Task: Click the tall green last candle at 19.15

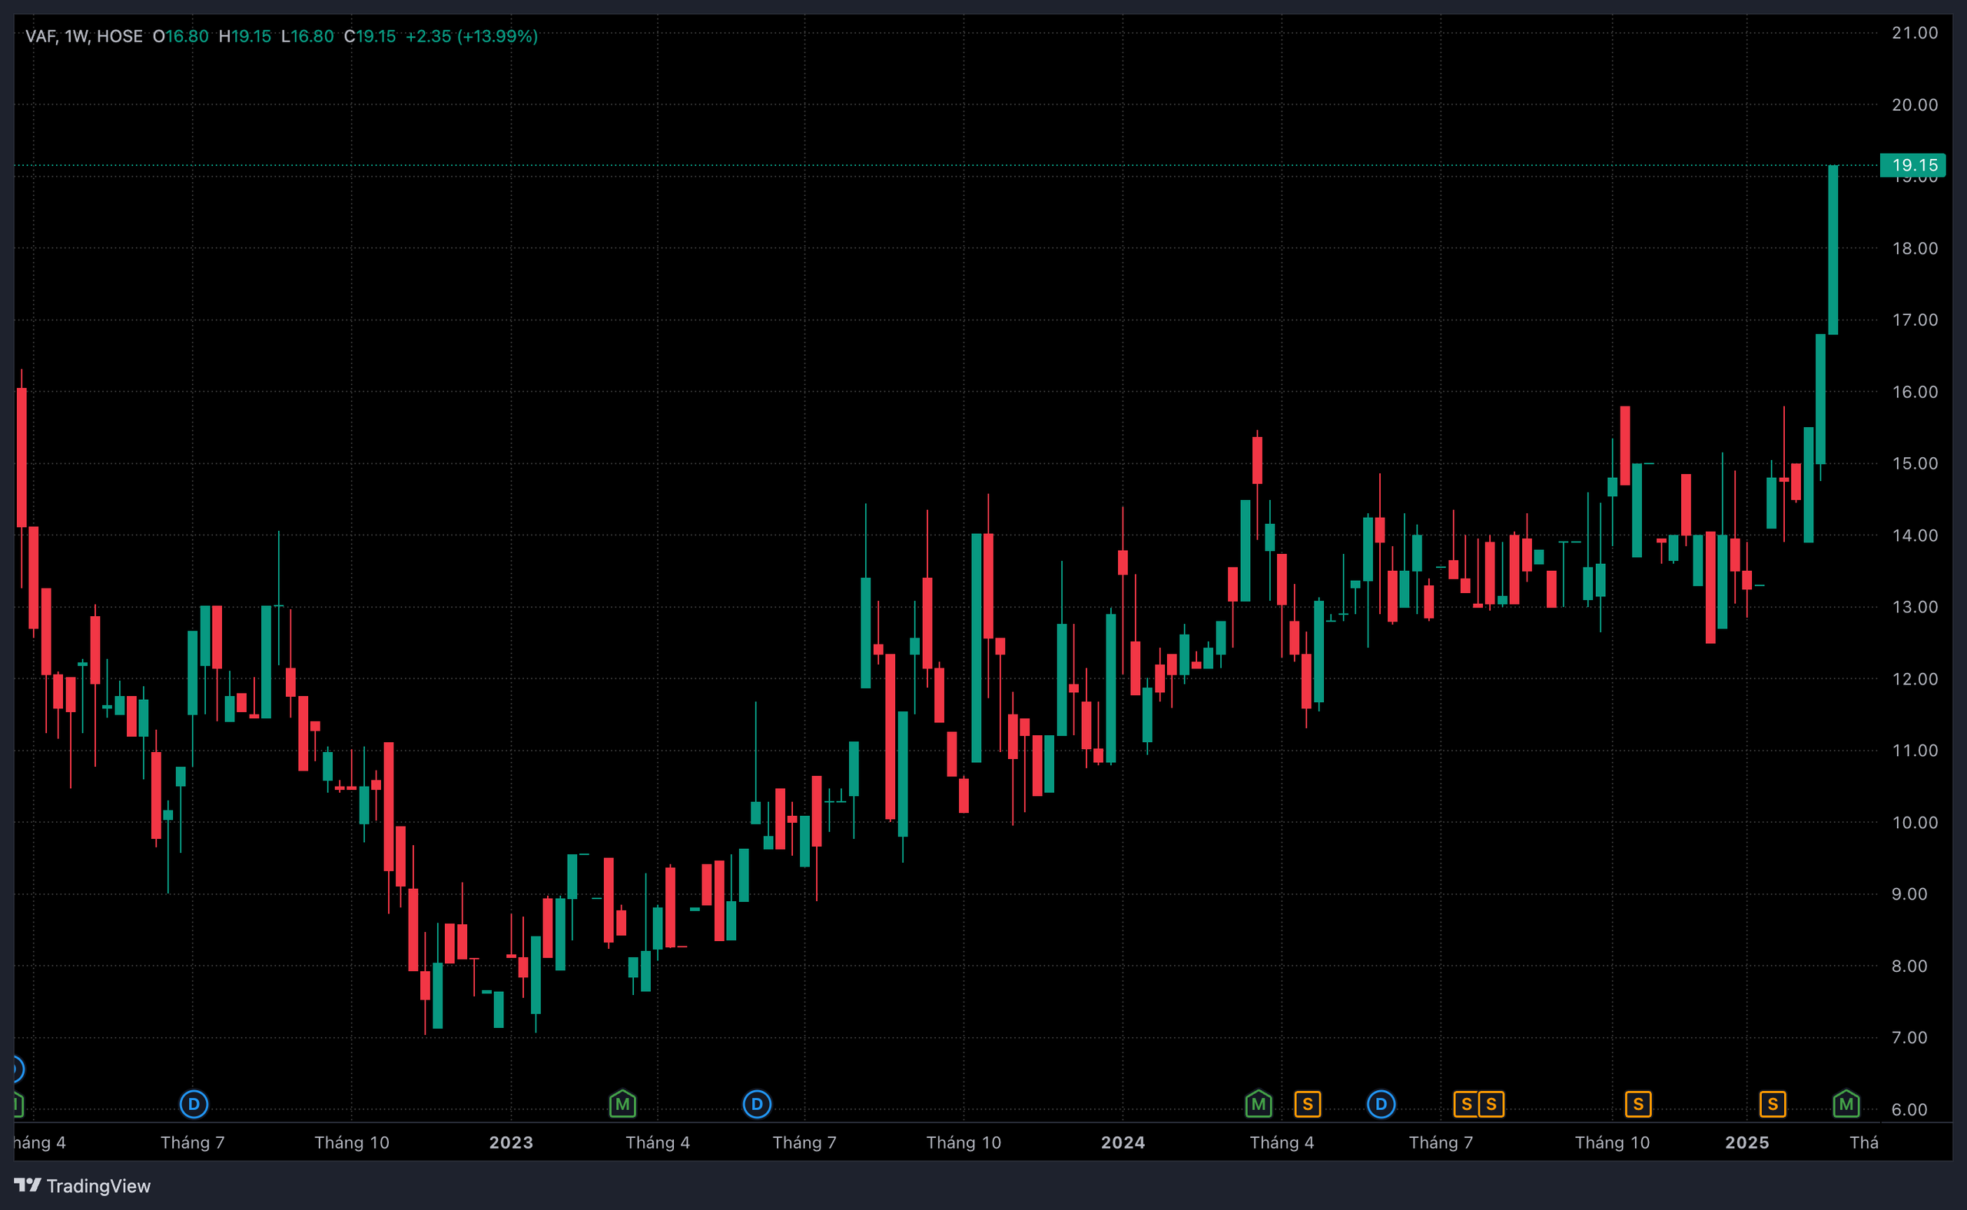Action: (x=1833, y=250)
